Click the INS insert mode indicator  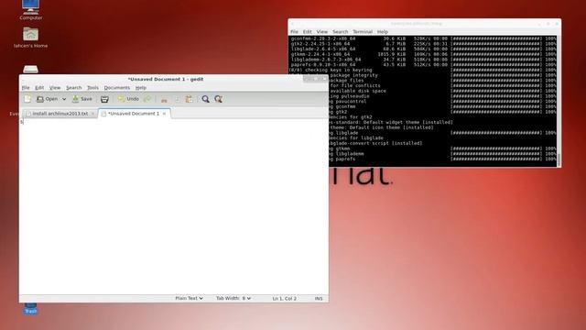point(319,299)
